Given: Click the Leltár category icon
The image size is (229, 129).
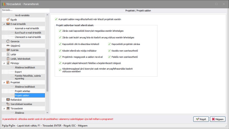Looking at the screenshot, I should pos(8,54).
